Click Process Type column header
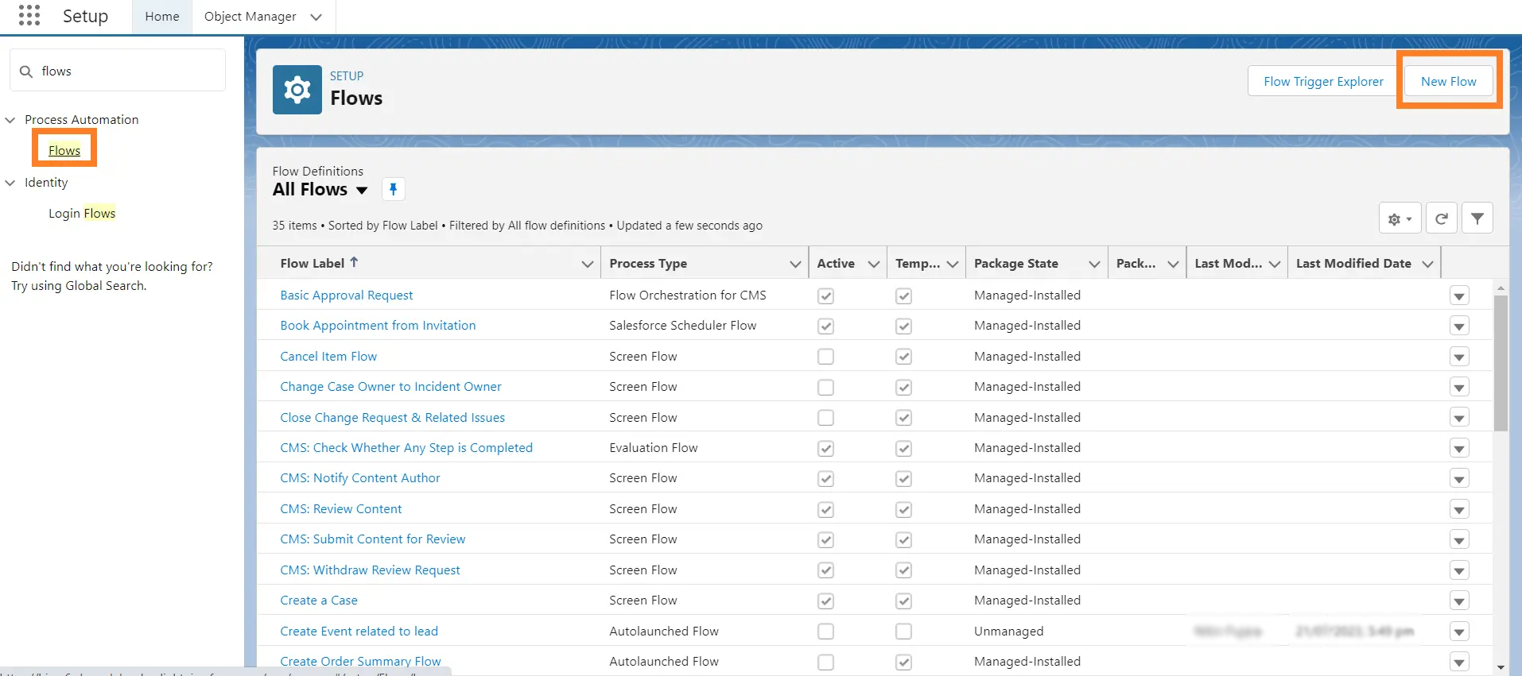This screenshot has height=676, width=1522. pos(648,264)
